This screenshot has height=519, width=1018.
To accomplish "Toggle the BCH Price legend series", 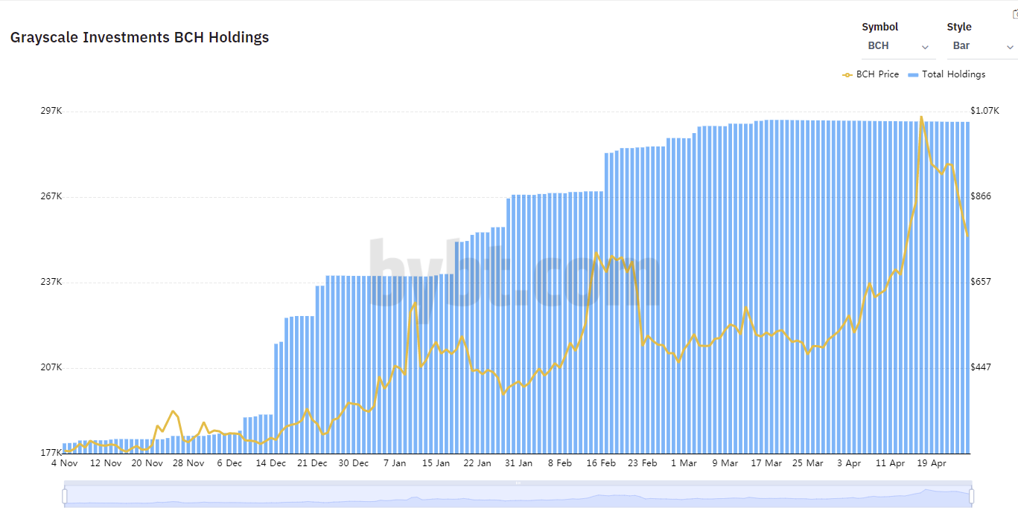I will coord(871,74).
